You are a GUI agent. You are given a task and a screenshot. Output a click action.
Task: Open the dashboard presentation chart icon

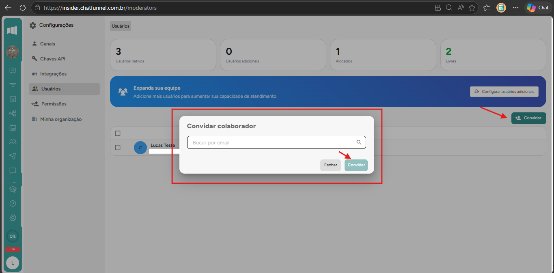13,70
